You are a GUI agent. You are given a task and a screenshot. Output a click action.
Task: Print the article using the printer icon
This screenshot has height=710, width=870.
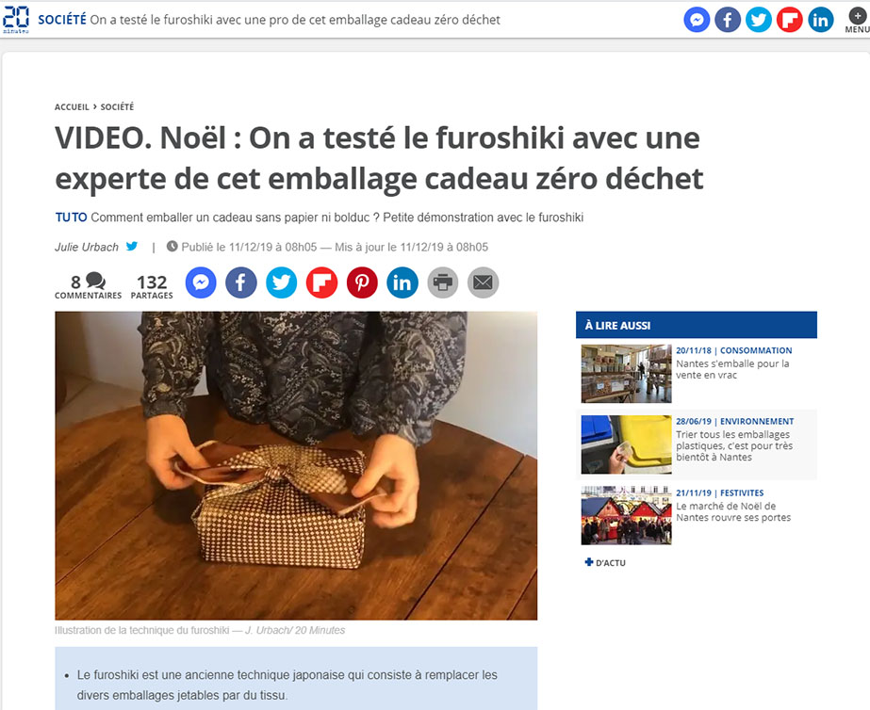tap(443, 282)
